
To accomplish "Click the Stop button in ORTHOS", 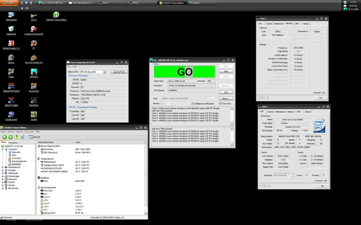I will click(x=226, y=71).
